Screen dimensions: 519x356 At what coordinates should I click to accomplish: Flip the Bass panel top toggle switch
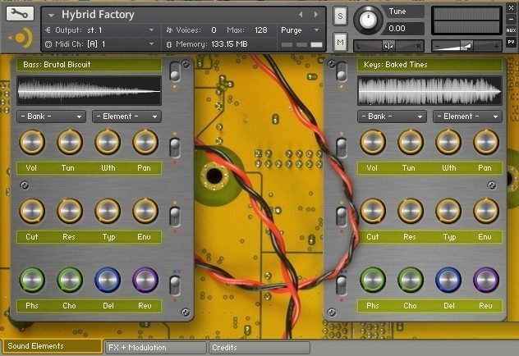[x=175, y=72]
